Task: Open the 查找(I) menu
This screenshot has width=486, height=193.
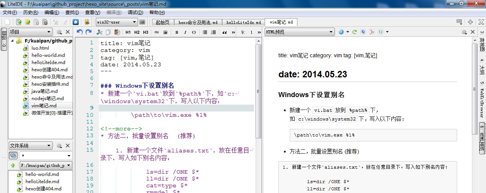Action: (72, 13)
